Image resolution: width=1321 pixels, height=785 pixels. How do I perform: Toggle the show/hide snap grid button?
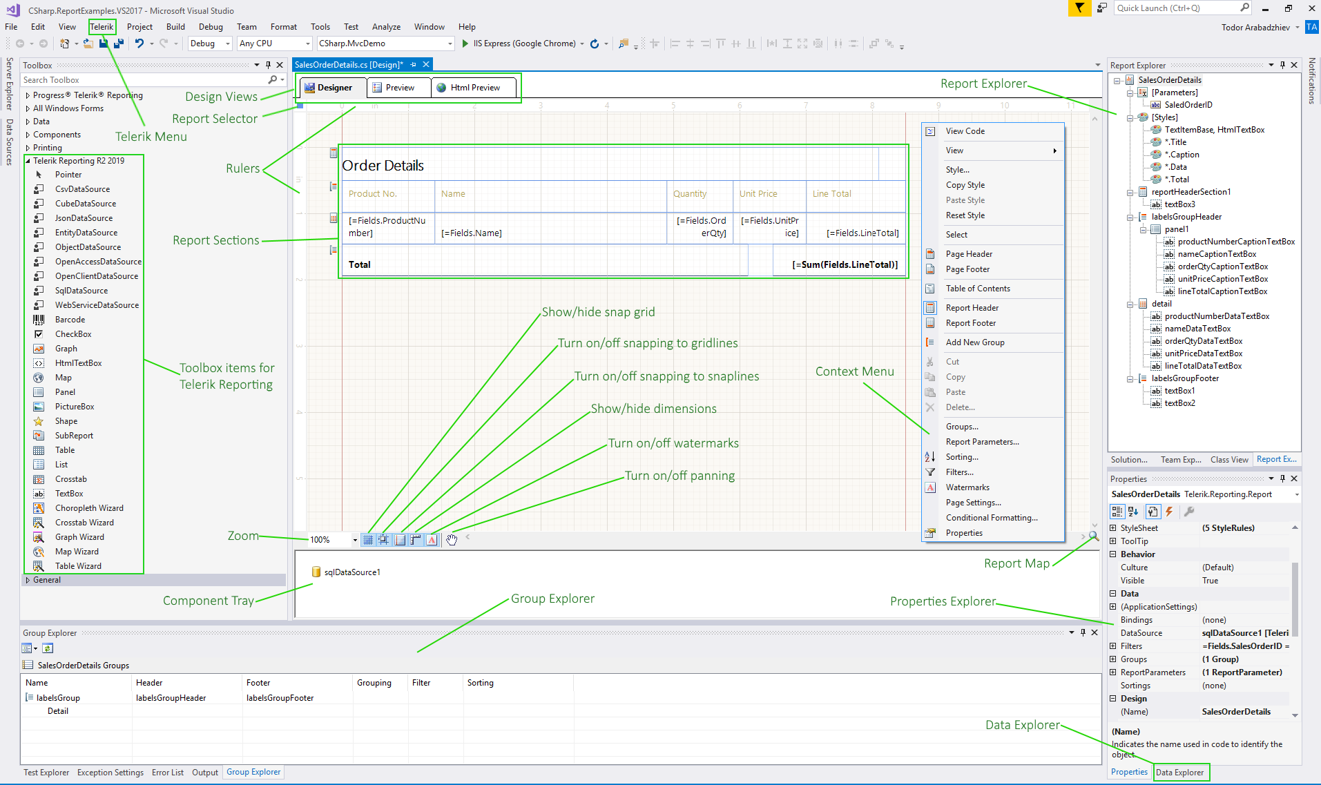coord(368,539)
